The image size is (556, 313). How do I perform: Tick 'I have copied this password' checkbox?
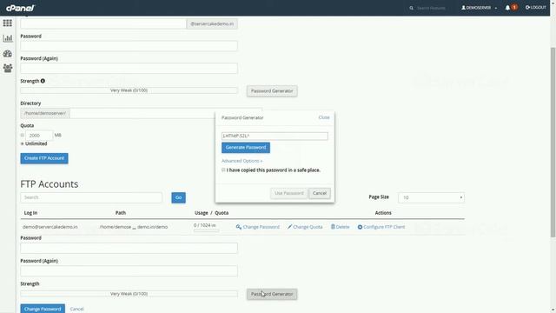pyautogui.click(x=223, y=170)
